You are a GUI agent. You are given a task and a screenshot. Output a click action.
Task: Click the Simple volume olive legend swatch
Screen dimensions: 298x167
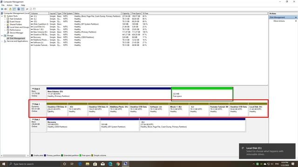point(92,155)
